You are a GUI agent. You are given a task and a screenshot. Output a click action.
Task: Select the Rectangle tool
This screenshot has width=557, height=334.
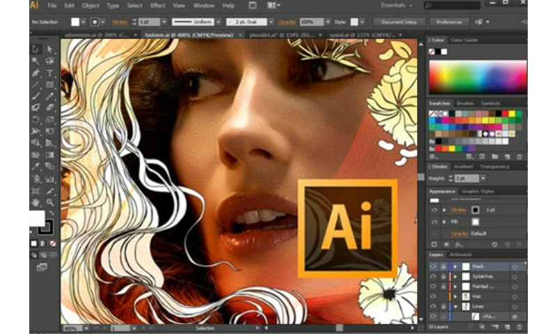49,84
